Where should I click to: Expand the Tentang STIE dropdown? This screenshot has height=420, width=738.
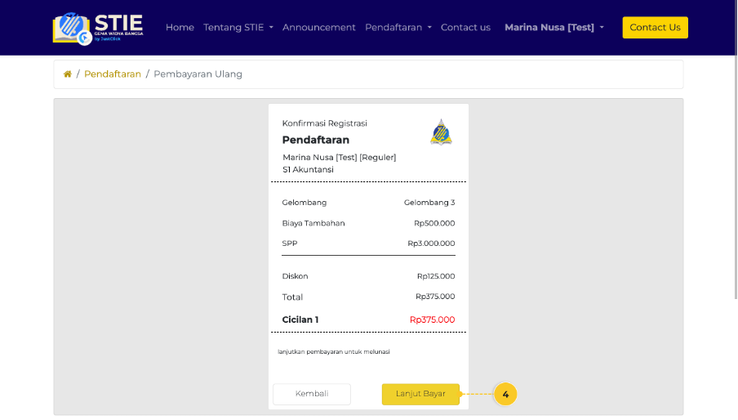point(238,28)
